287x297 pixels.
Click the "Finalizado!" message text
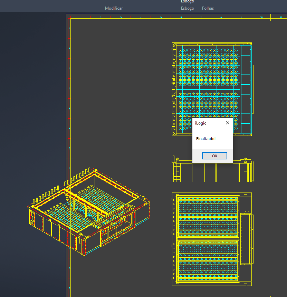coord(205,139)
